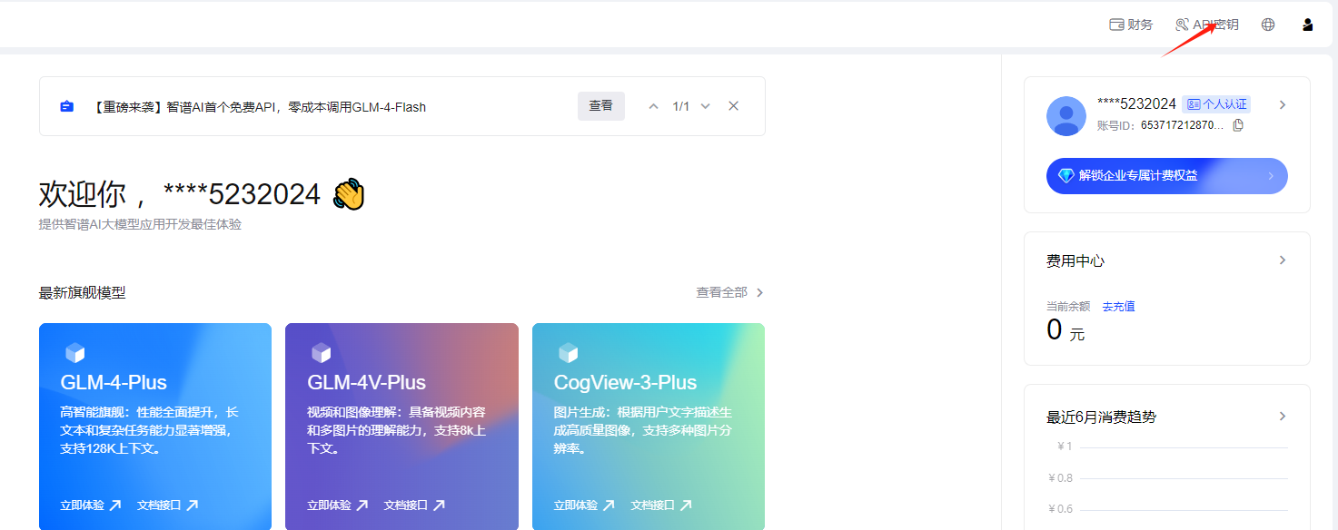
Task: Click the 0 元 balance amount
Action: [1065, 330]
